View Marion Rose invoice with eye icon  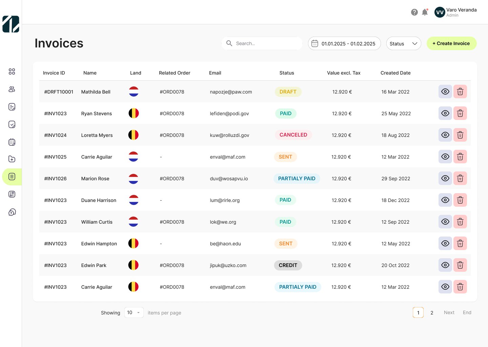tap(445, 178)
